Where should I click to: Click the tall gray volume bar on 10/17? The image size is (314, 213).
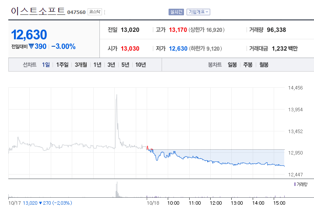[x=117, y=189]
